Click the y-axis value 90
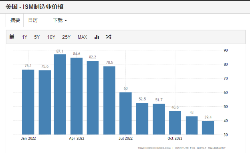 [x=226, y=50]
